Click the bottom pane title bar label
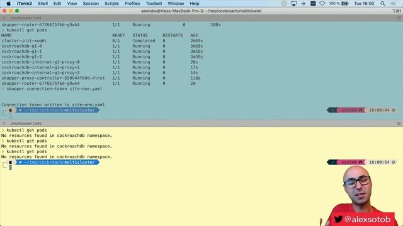403x226 pixels. [25, 123]
